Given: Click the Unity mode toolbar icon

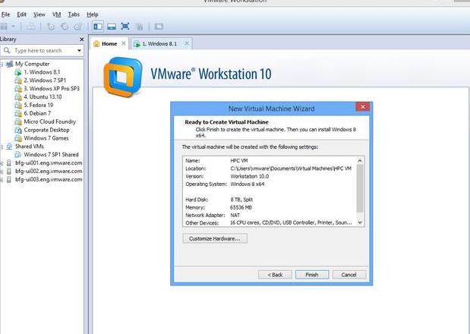Looking at the screenshot, I should (x=140, y=27).
